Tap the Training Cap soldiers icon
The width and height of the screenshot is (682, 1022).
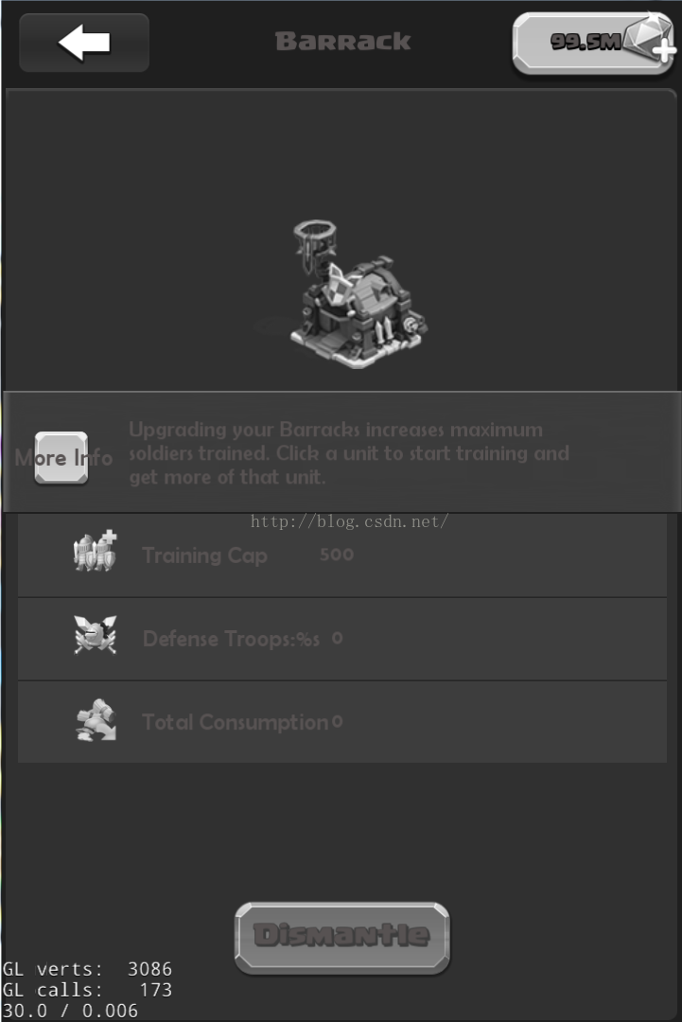[96, 552]
